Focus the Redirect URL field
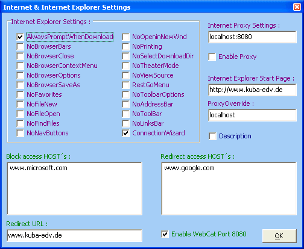The width and height of the screenshot is (304, 249). click(75, 235)
